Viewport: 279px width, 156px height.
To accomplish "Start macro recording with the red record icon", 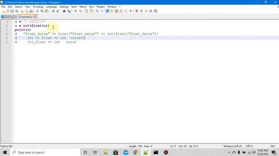I will (x=136, y=11).
